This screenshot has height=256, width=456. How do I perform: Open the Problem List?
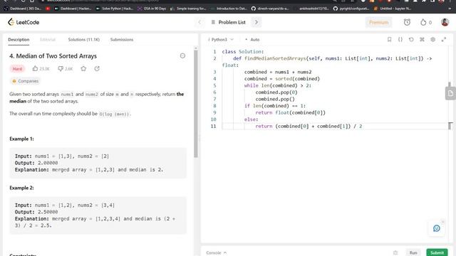tap(229, 22)
